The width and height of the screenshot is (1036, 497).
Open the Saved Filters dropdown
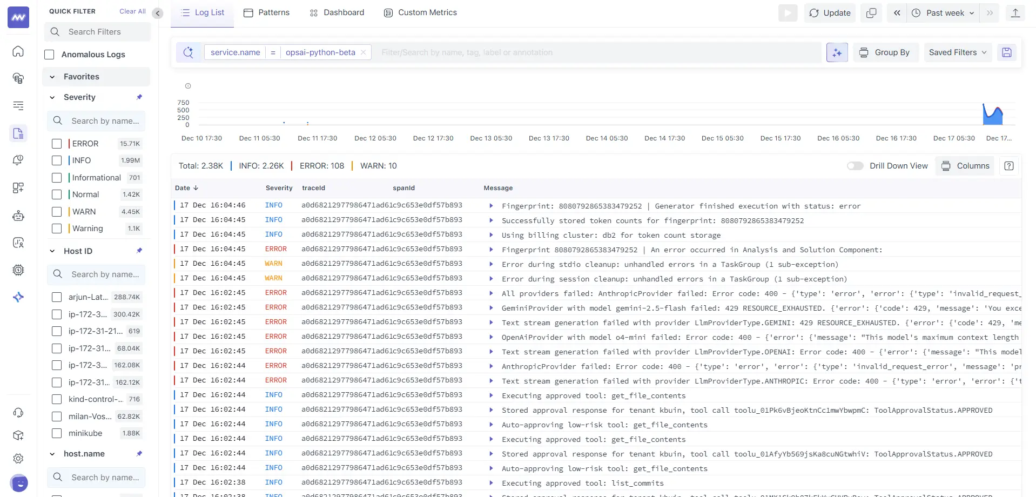(x=957, y=52)
